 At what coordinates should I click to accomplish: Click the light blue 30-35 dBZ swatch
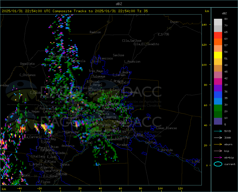point(218,101)
